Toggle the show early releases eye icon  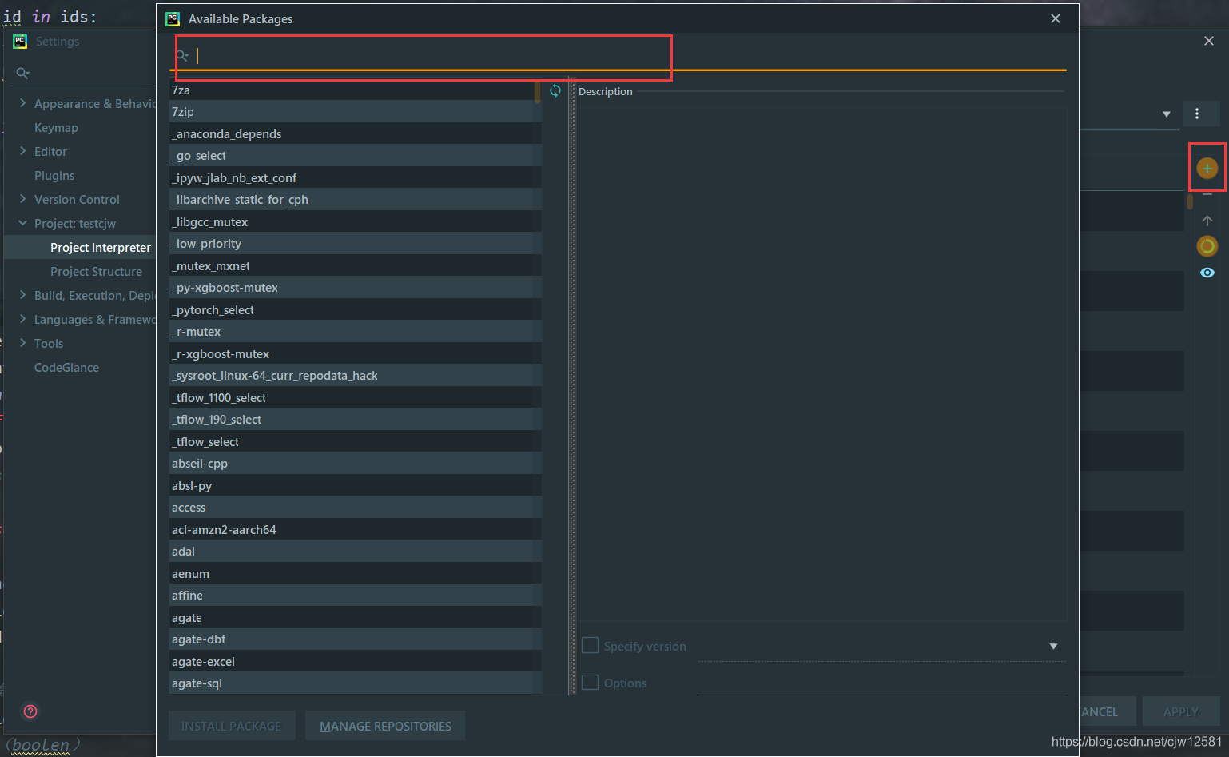coord(1207,273)
